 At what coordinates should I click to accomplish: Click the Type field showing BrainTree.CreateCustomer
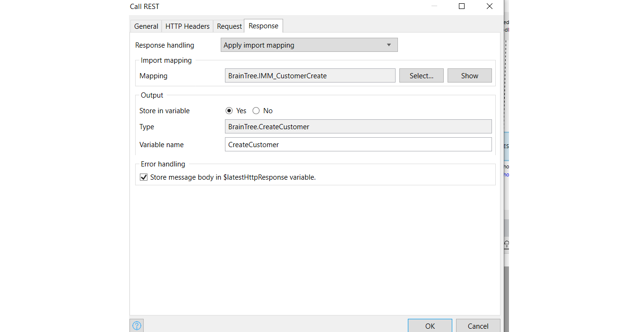click(x=358, y=126)
